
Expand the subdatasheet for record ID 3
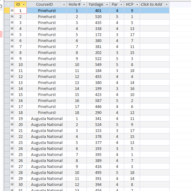12,22
